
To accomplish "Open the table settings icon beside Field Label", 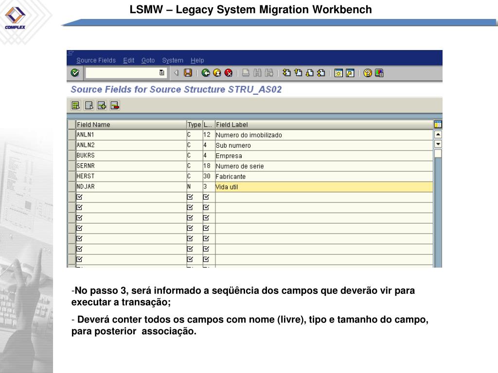I will pos(438,124).
